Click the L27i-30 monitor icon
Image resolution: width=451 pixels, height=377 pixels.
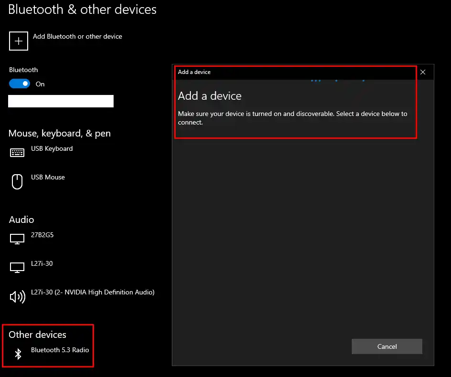[17, 268]
